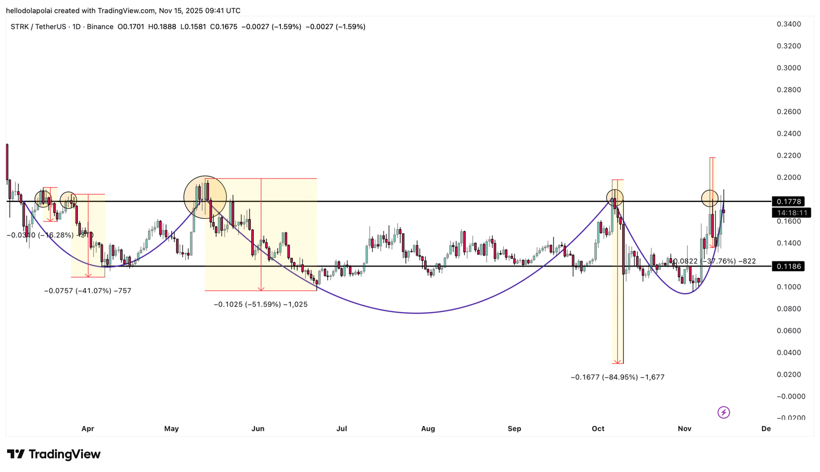Click the 14:18:11 candle countdown label
Screen dimensions: 820x472
(x=791, y=213)
